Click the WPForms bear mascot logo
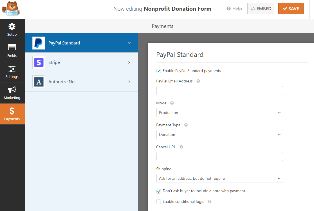Screen dimensions: 314x211 pyautogui.click(x=11, y=9)
